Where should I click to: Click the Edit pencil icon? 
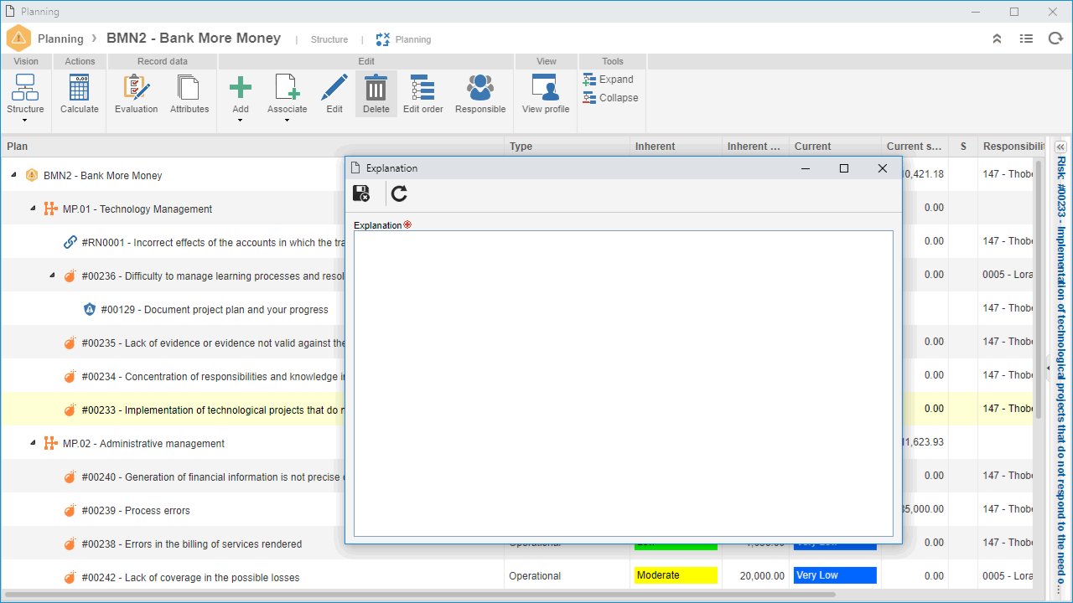pyautogui.click(x=334, y=88)
